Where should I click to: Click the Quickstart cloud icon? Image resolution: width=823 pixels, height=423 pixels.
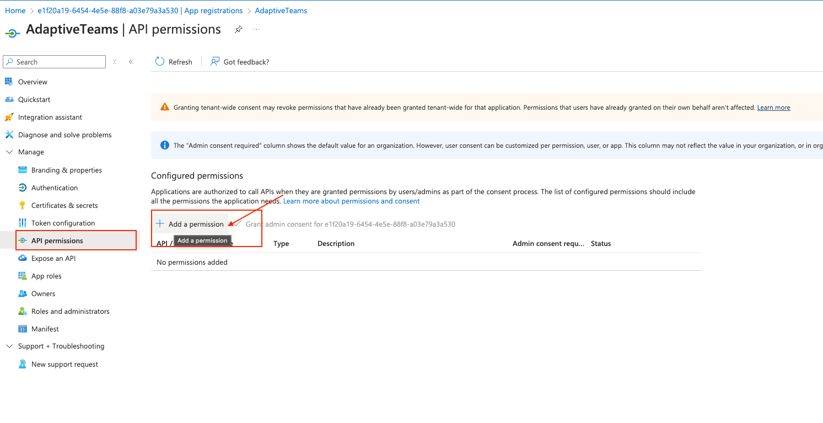[x=9, y=99]
